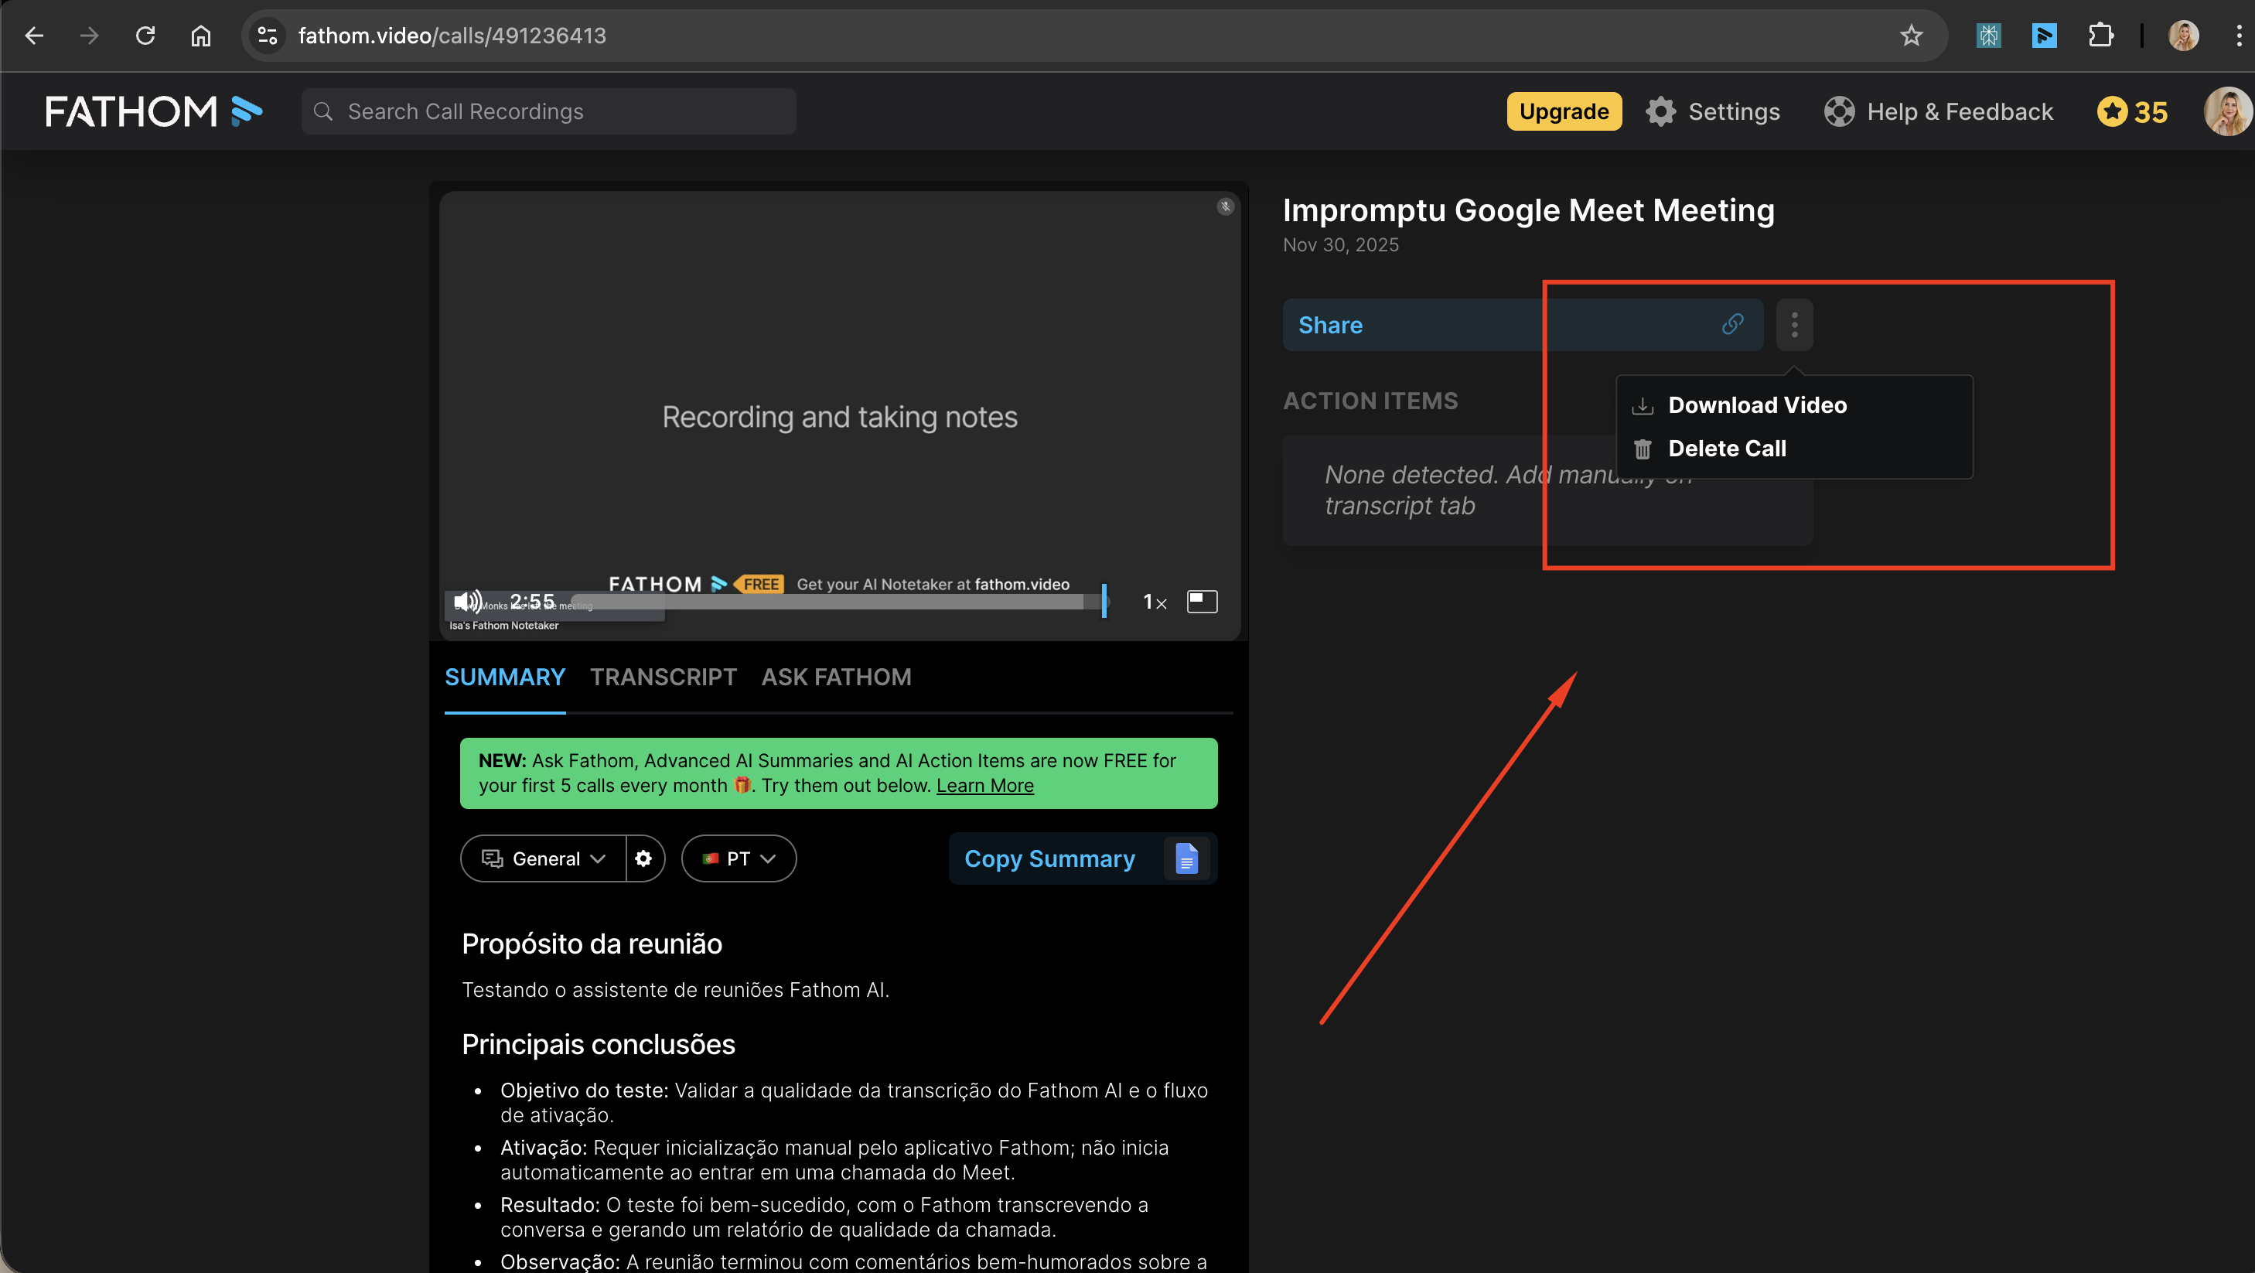Change the 1x playback speed

[x=1154, y=602]
